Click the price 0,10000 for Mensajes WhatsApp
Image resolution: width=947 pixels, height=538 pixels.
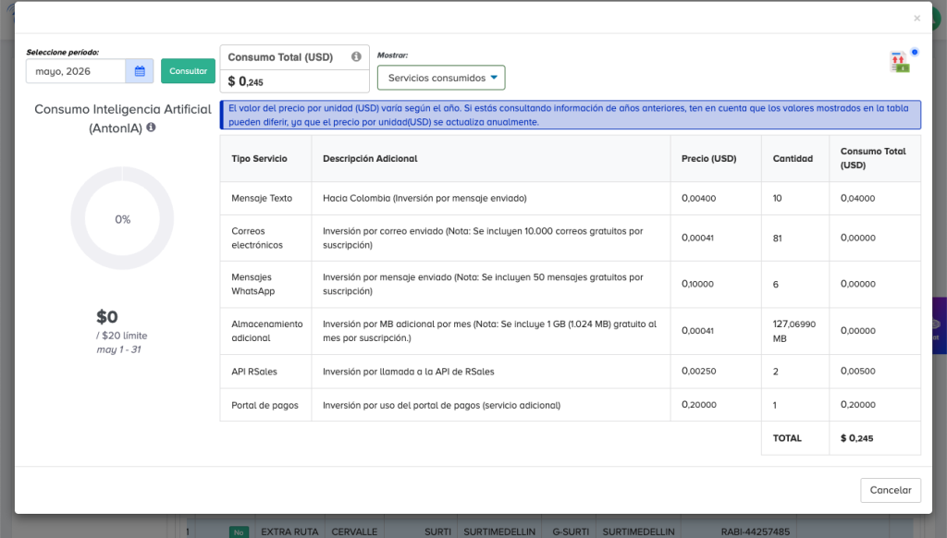click(697, 284)
